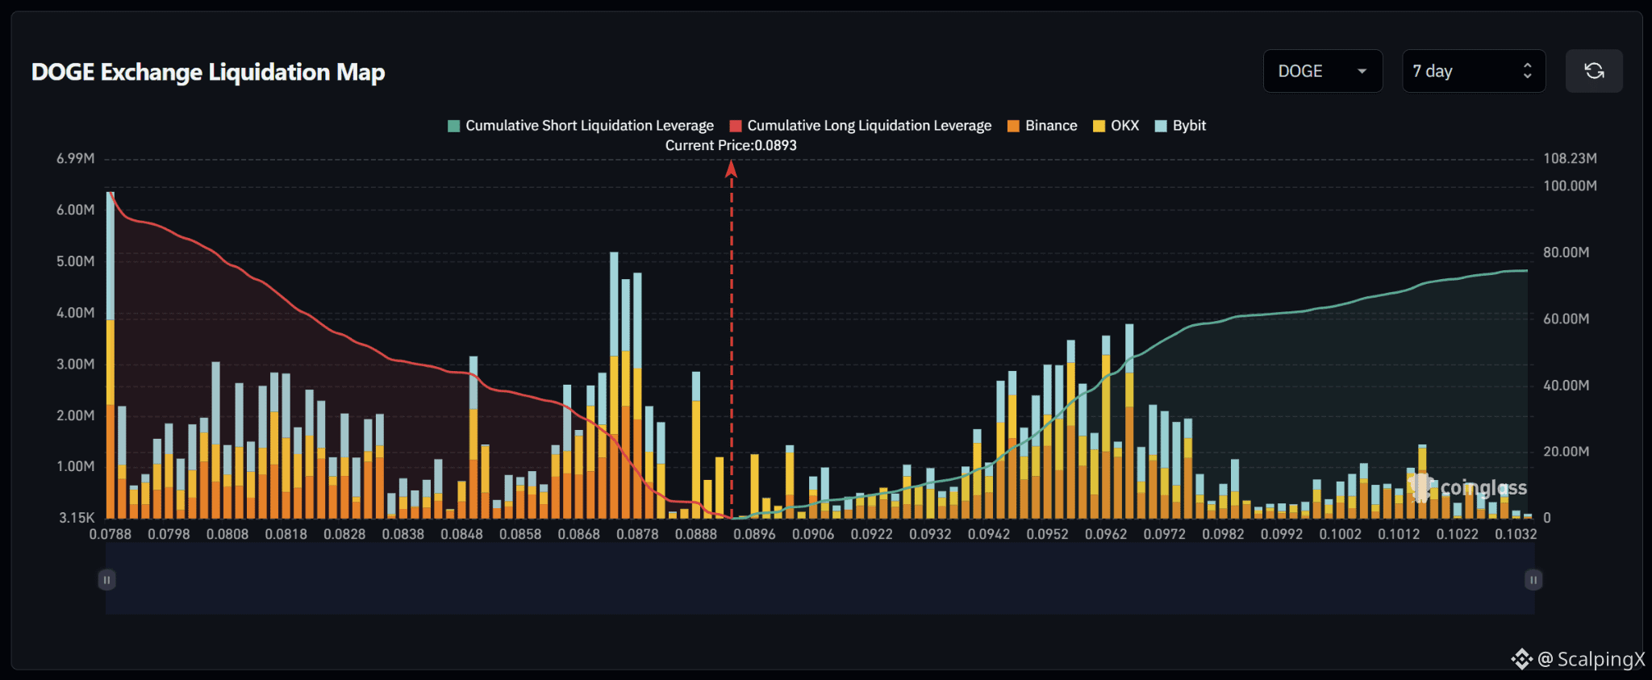
Task: Click the 0.0896 price axis label
Action: coord(754,534)
